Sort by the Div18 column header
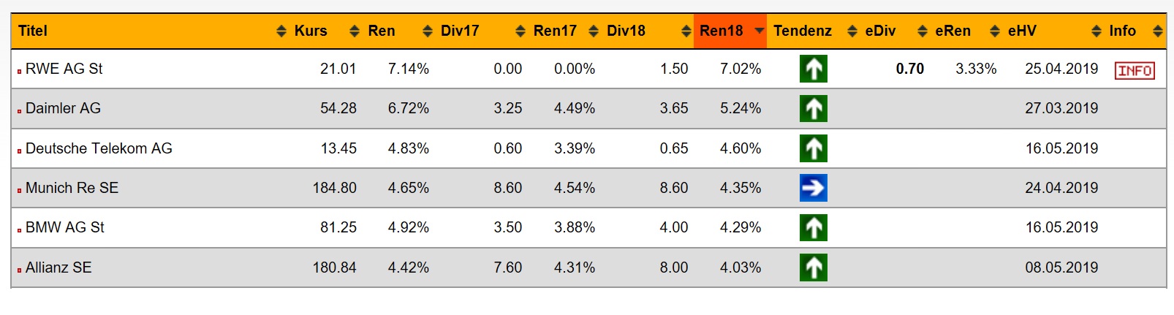The width and height of the screenshot is (1174, 315). click(x=626, y=31)
